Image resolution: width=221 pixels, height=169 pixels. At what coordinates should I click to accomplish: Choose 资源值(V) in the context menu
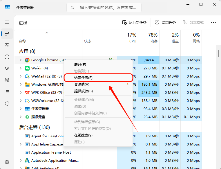[x=98, y=84]
